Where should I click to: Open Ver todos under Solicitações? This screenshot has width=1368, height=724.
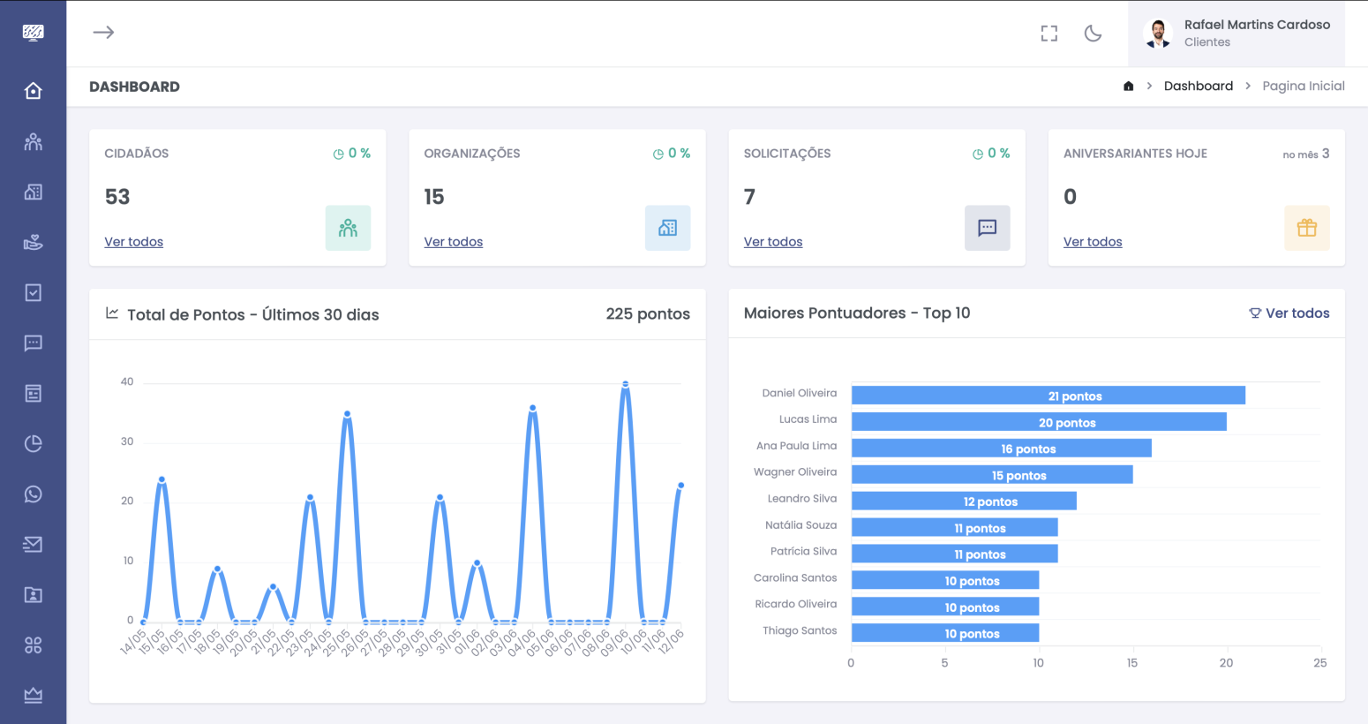[773, 242]
